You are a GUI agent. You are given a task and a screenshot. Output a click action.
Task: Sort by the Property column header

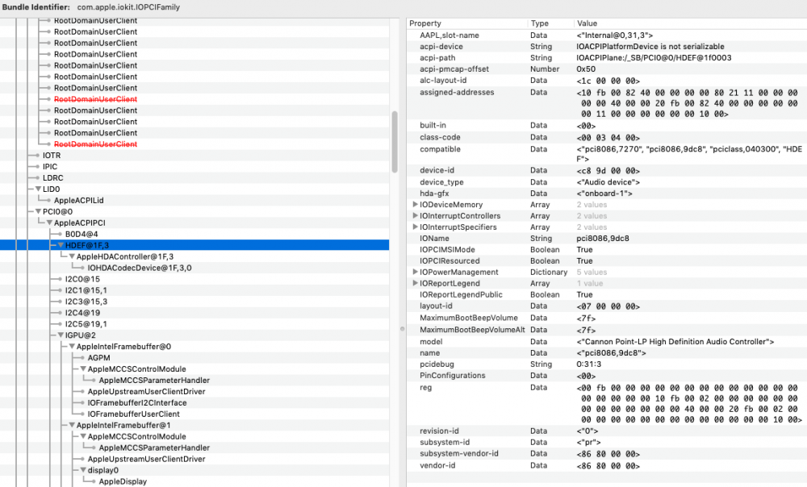pyautogui.click(x=466, y=23)
